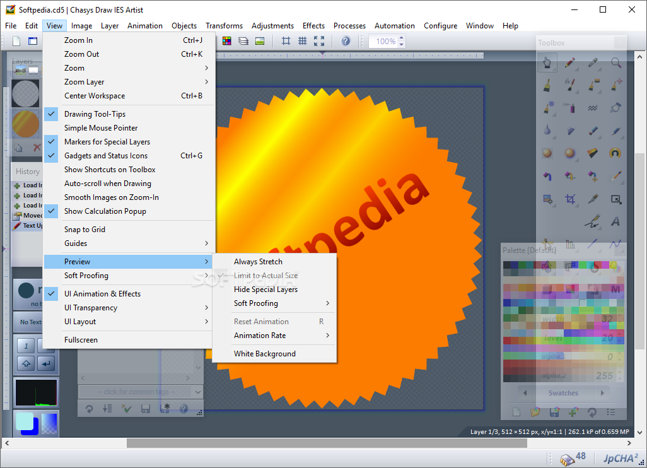The image size is (647, 468).
Task: Select the triangle sharpen tool
Action: click(570, 131)
